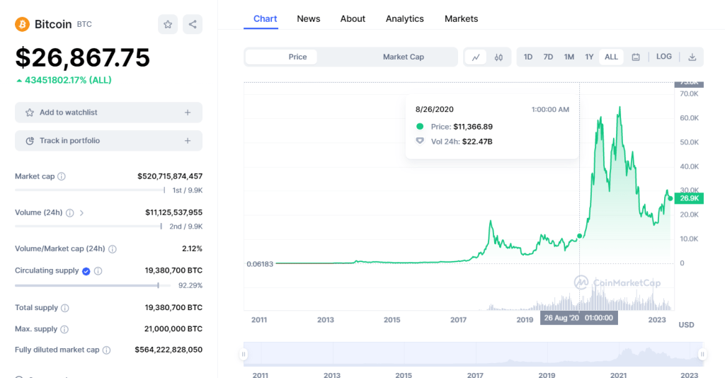Click the 1st / 9.9K rank text
725x378 pixels.
[x=187, y=190]
